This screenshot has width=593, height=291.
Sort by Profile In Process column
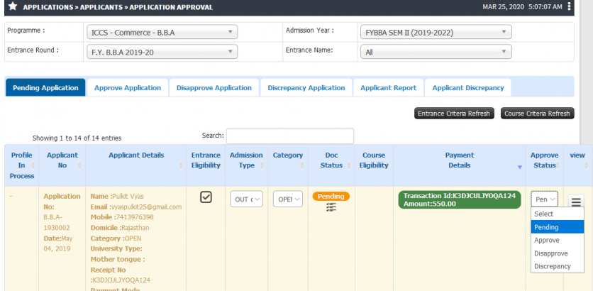pos(21,165)
